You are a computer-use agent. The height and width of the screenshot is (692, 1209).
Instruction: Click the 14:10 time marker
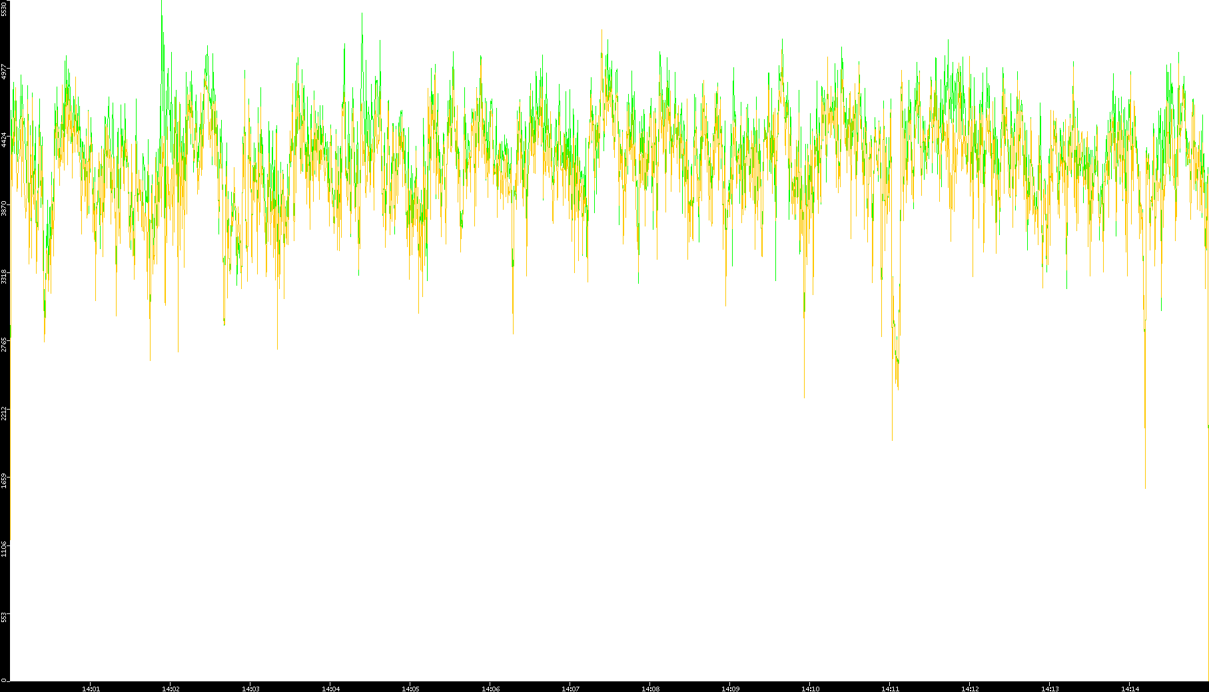pos(810,689)
